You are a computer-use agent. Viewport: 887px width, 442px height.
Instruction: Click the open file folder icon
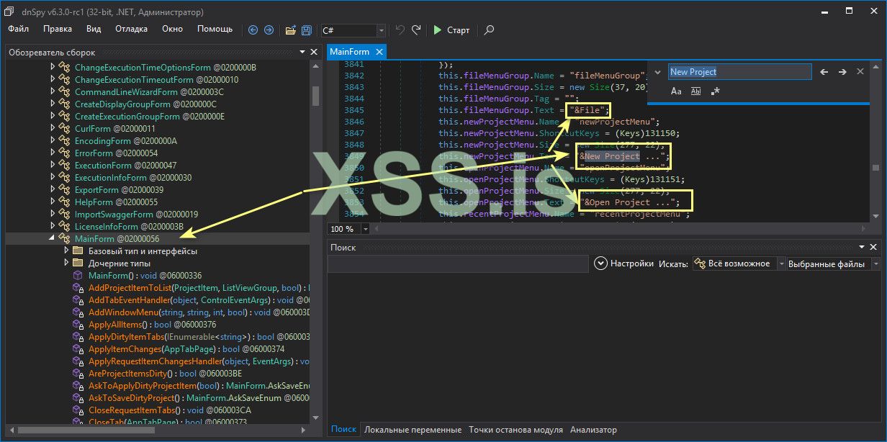point(291,30)
